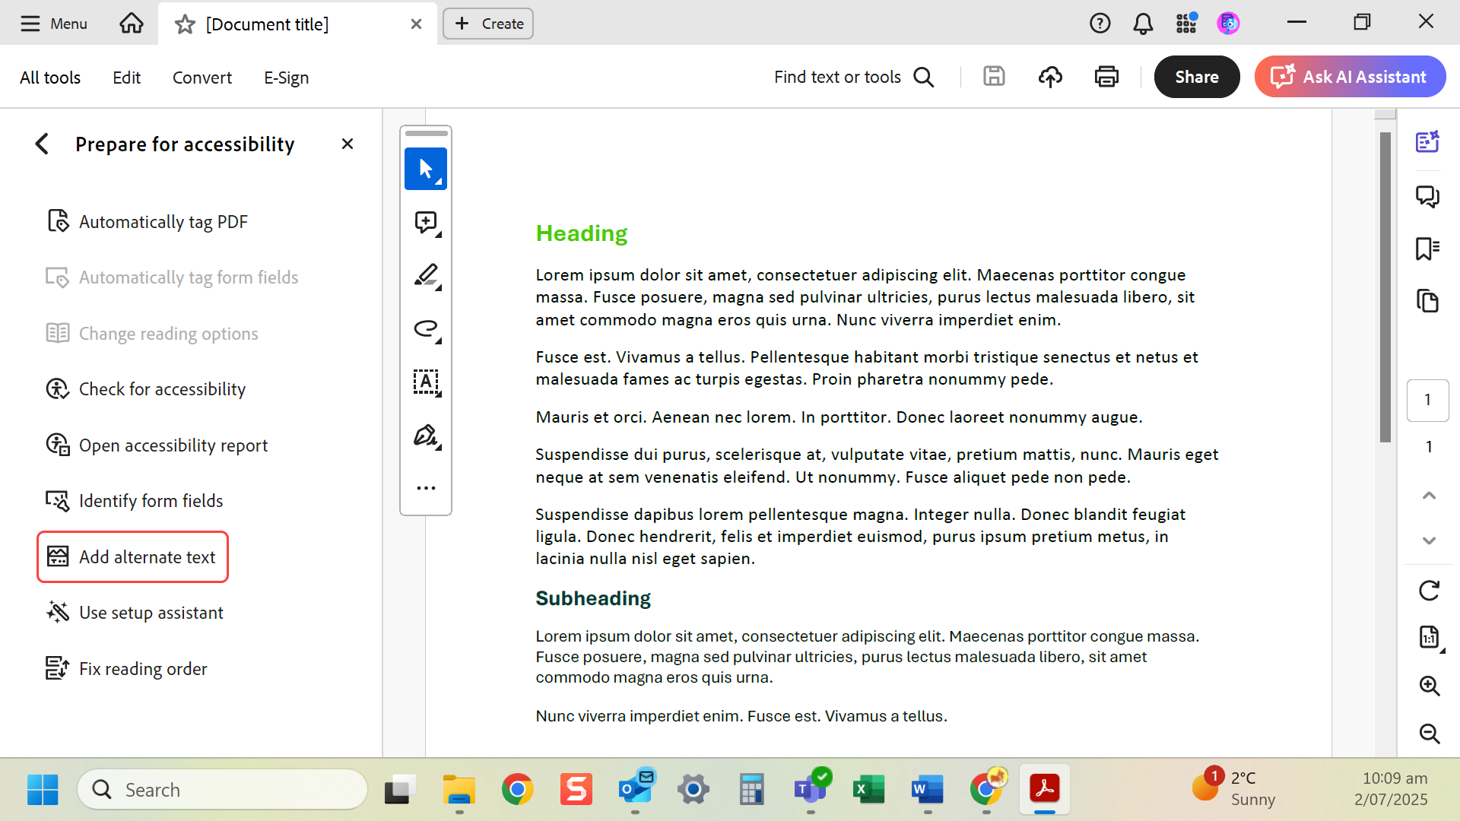1460x821 pixels.
Task: Zoom in on the document
Action: pyautogui.click(x=1429, y=686)
